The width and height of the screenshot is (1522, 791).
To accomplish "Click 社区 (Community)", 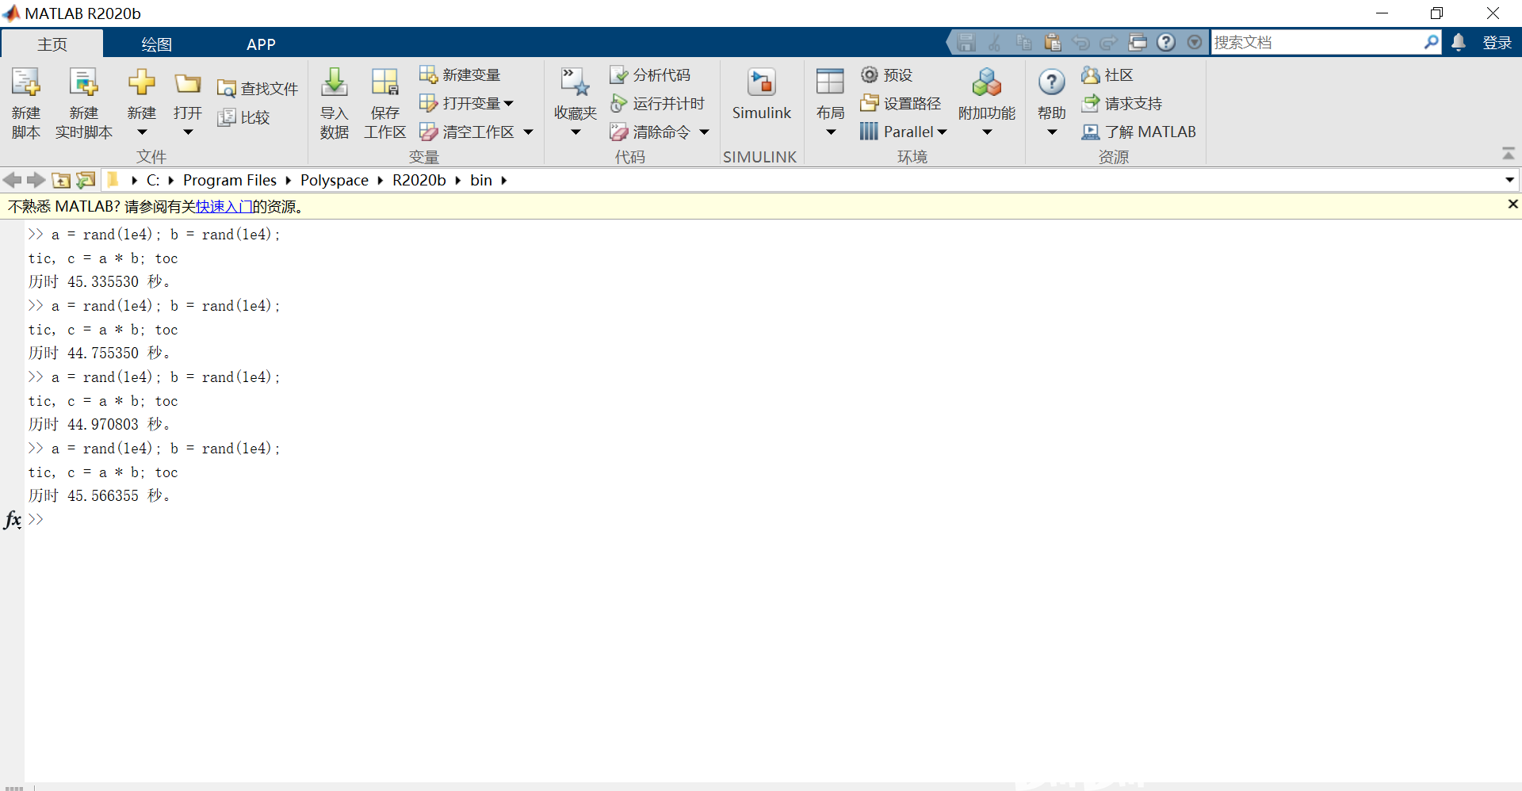I will pyautogui.click(x=1107, y=75).
